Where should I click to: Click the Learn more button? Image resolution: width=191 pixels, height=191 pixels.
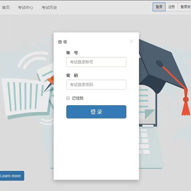[x=12, y=176]
